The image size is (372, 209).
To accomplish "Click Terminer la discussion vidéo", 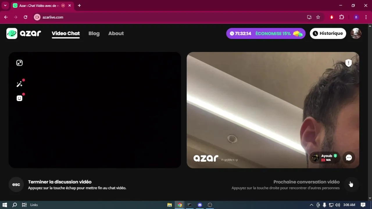I will pos(60,182).
